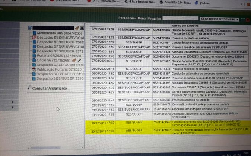251x156 pixels.
Task: Open the Menu item in the header
Action: (x=142, y=18)
